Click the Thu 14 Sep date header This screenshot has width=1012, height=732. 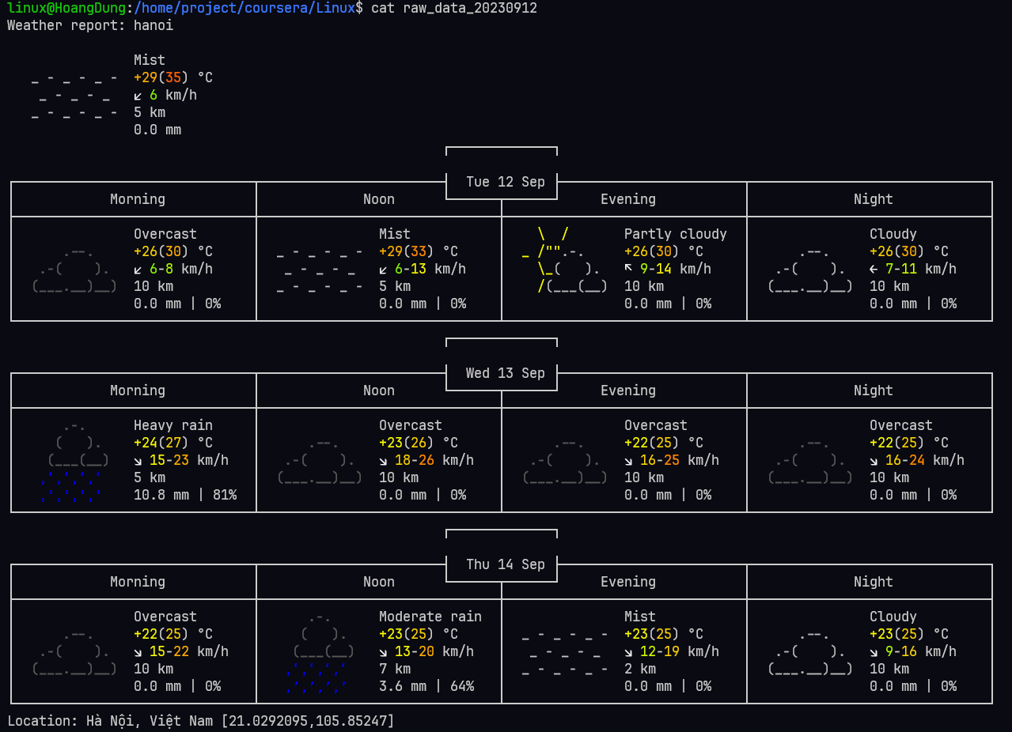point(502,564)
